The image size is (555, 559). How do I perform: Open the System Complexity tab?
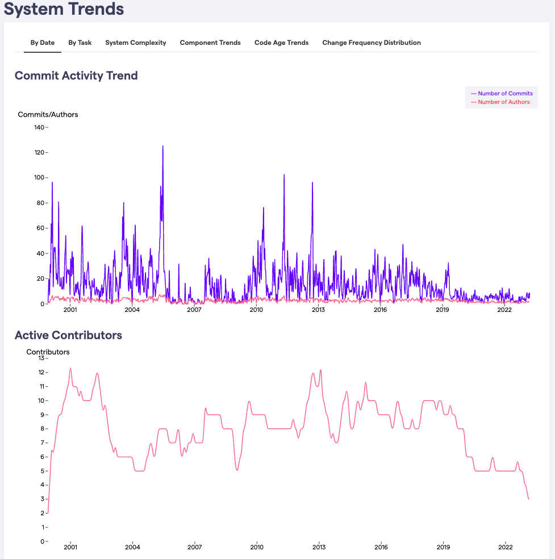click(x=135, y=43)
